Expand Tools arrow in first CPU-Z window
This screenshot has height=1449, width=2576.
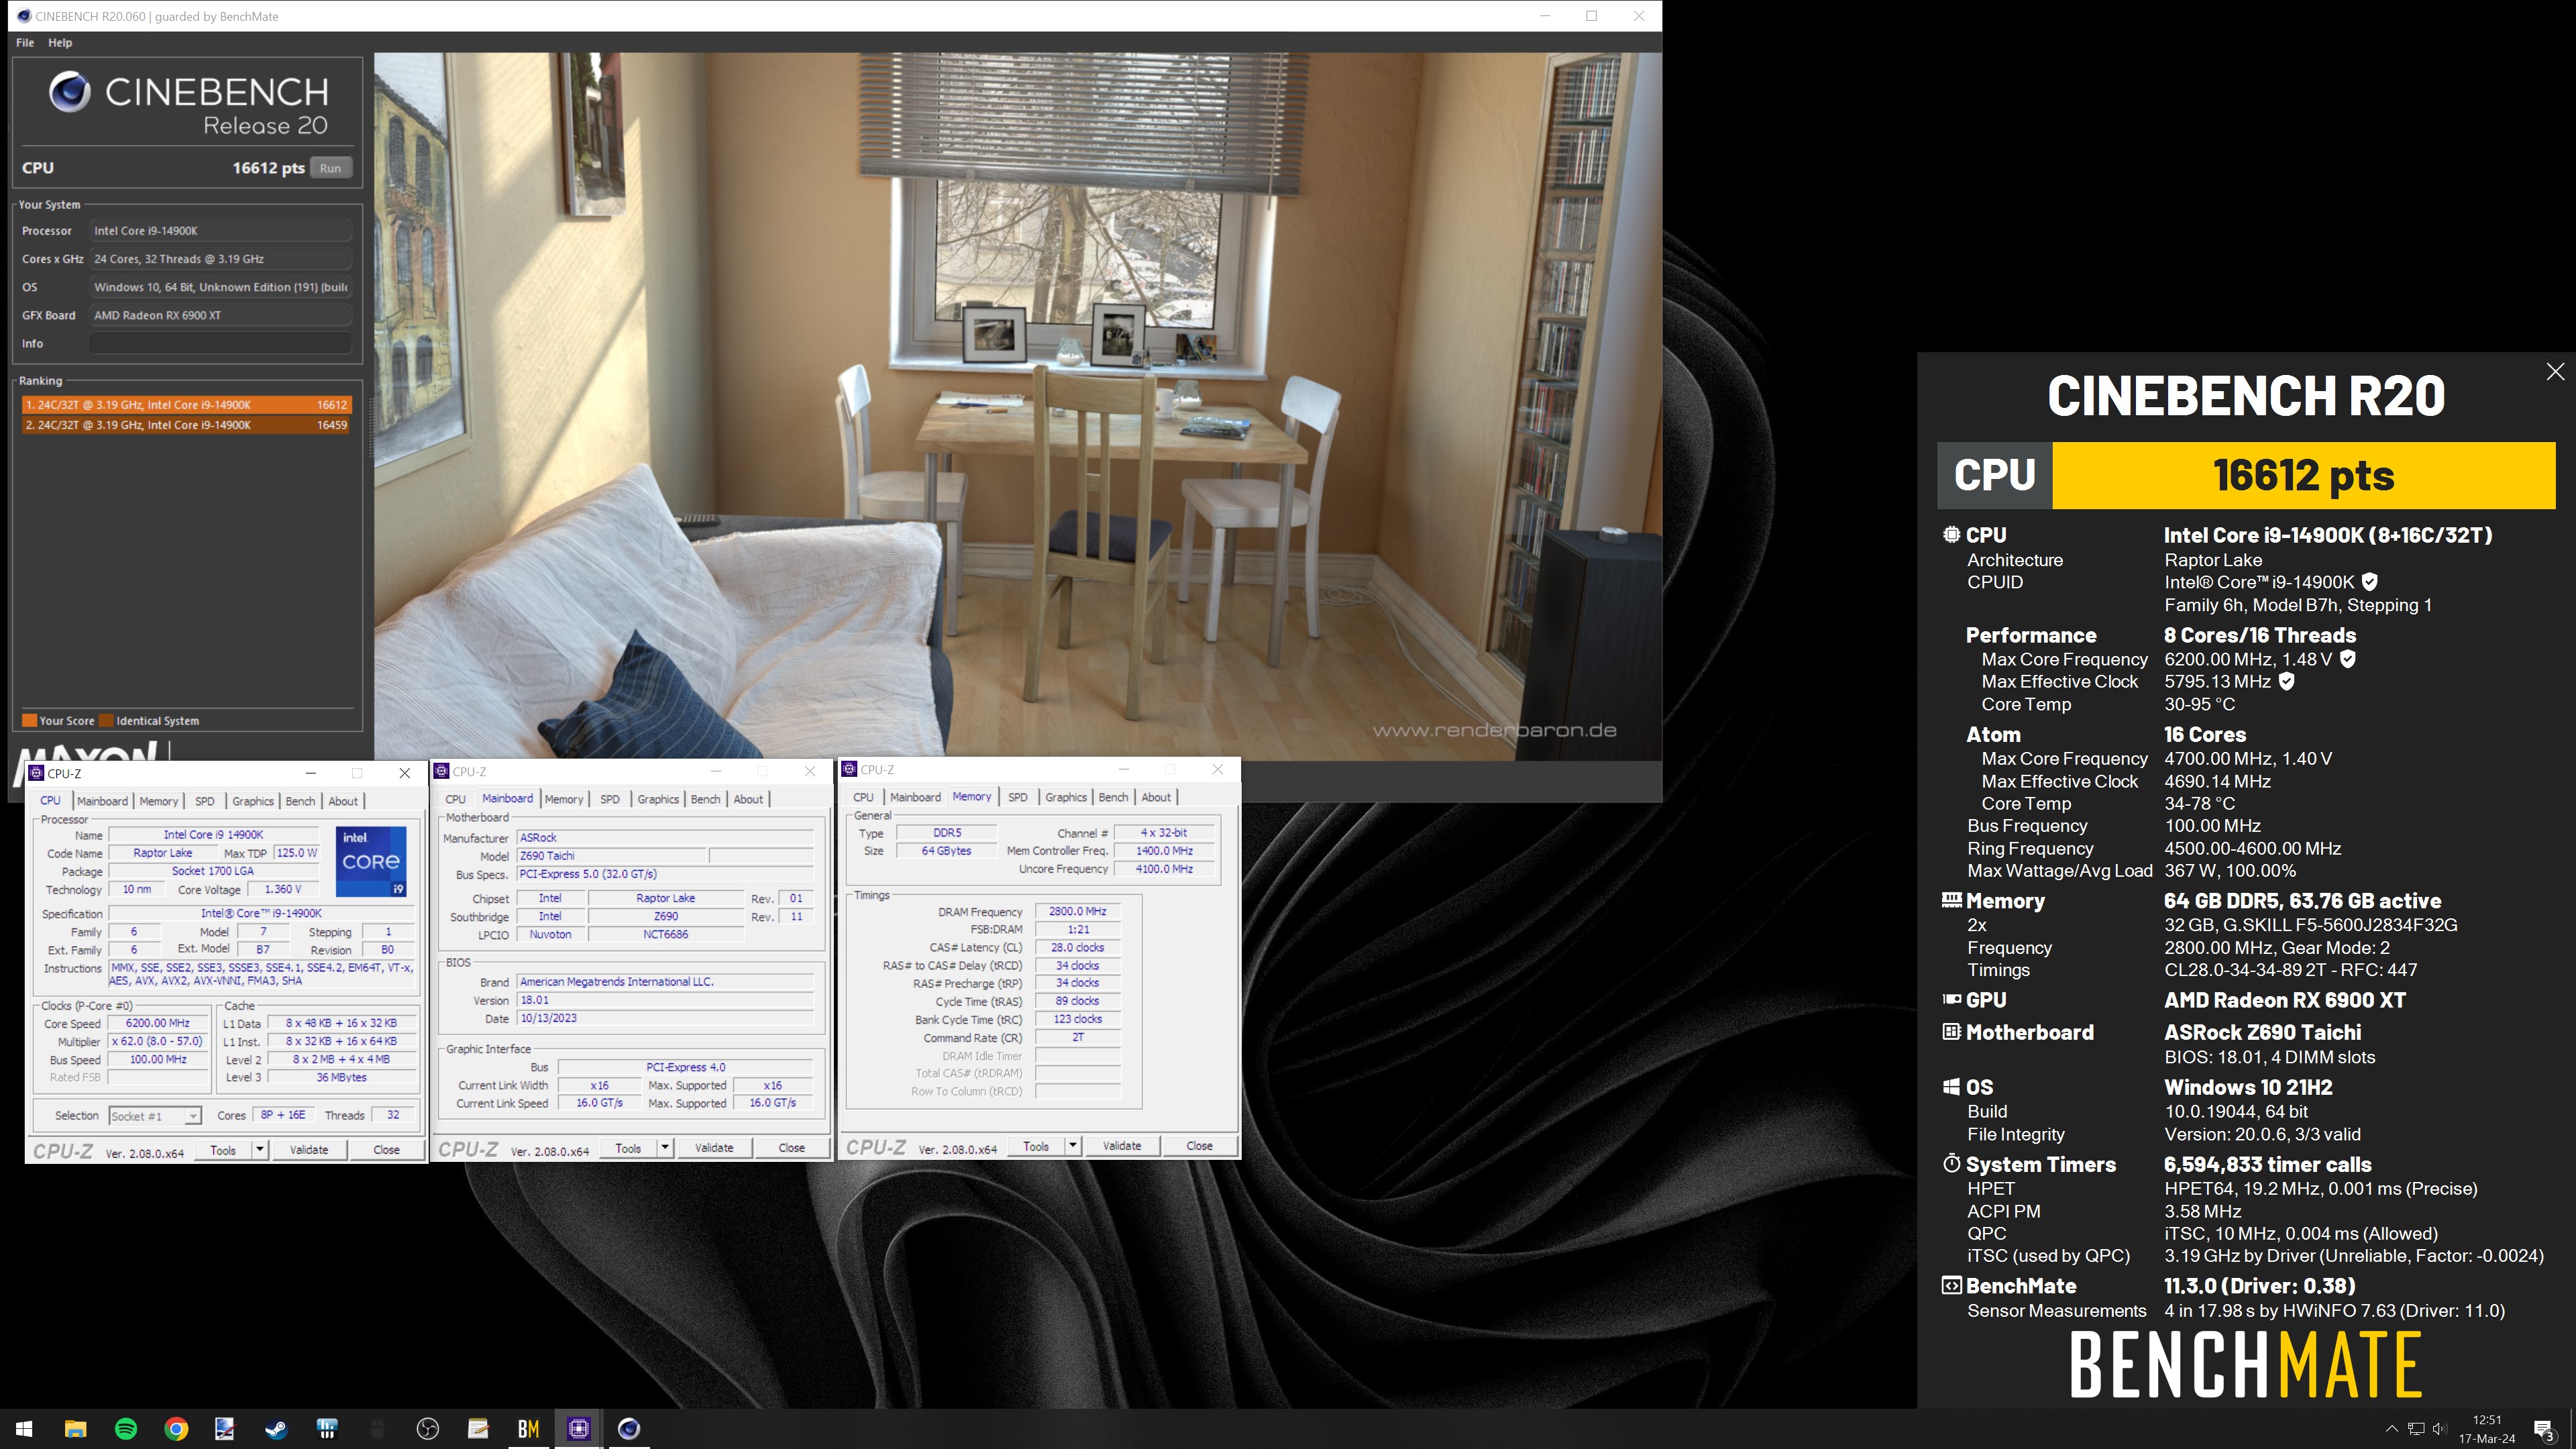(x=260, y=1149)
